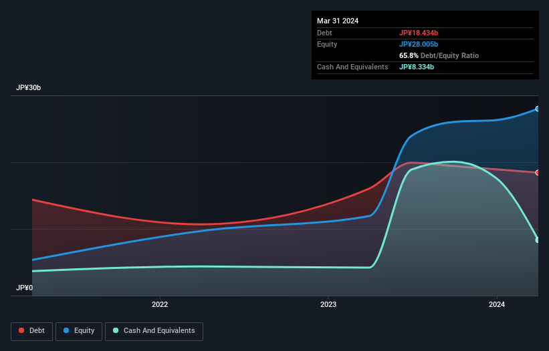Click the JP¥0 axis label
549x351 pixels.
coord(24,288)
